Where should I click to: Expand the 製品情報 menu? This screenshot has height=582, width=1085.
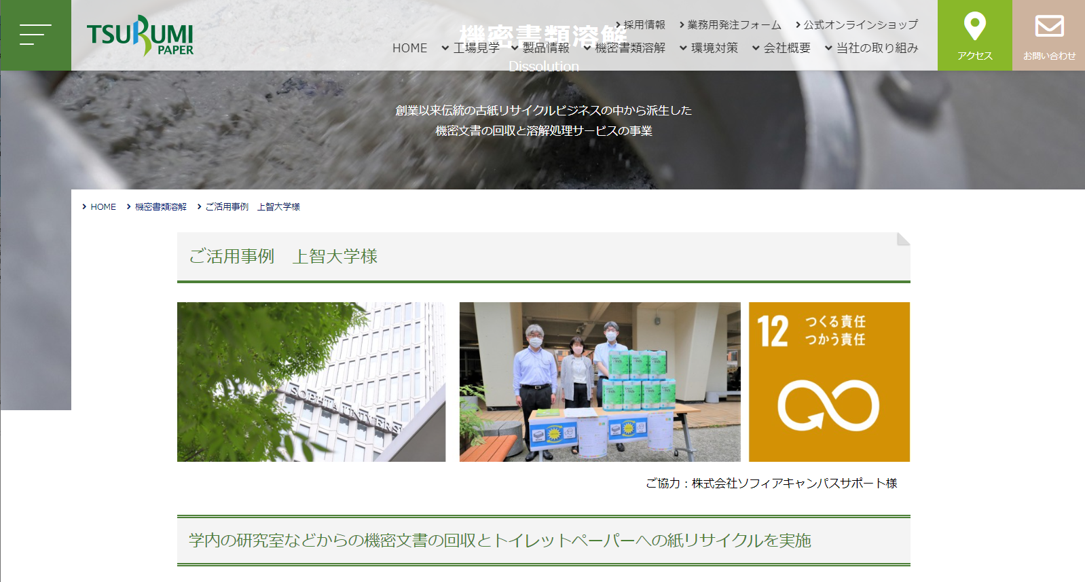coord(540,48)
